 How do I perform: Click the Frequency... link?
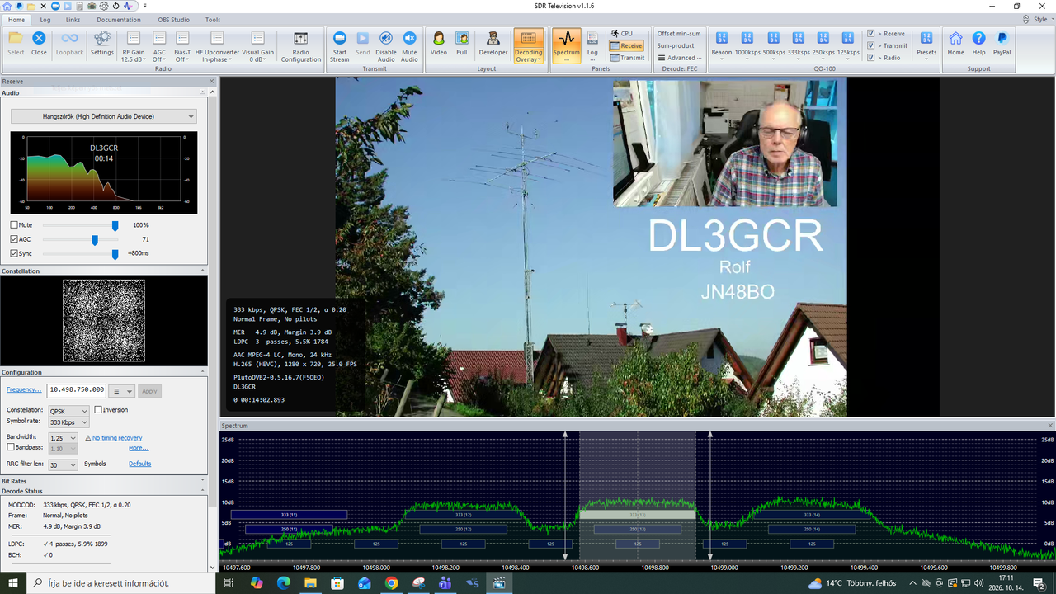(24, 389)
